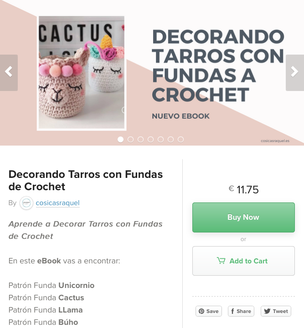Jump to the last slide dot
This screenshot has width=304, height=328.
coord(181,140)
